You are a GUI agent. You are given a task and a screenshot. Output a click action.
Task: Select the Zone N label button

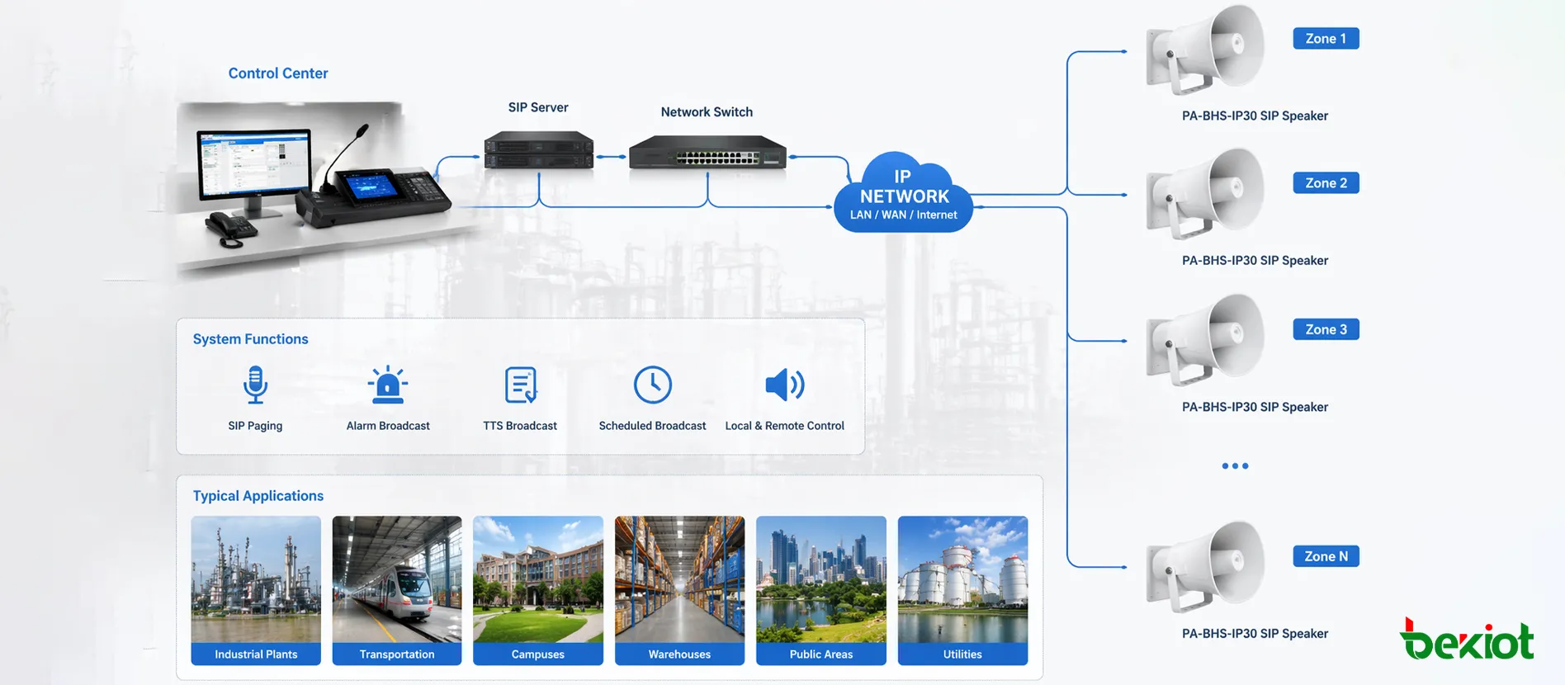[x=1326, y=556]
